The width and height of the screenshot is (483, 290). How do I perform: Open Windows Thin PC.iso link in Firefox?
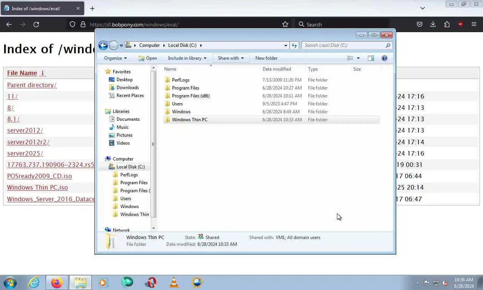(37, 187)
